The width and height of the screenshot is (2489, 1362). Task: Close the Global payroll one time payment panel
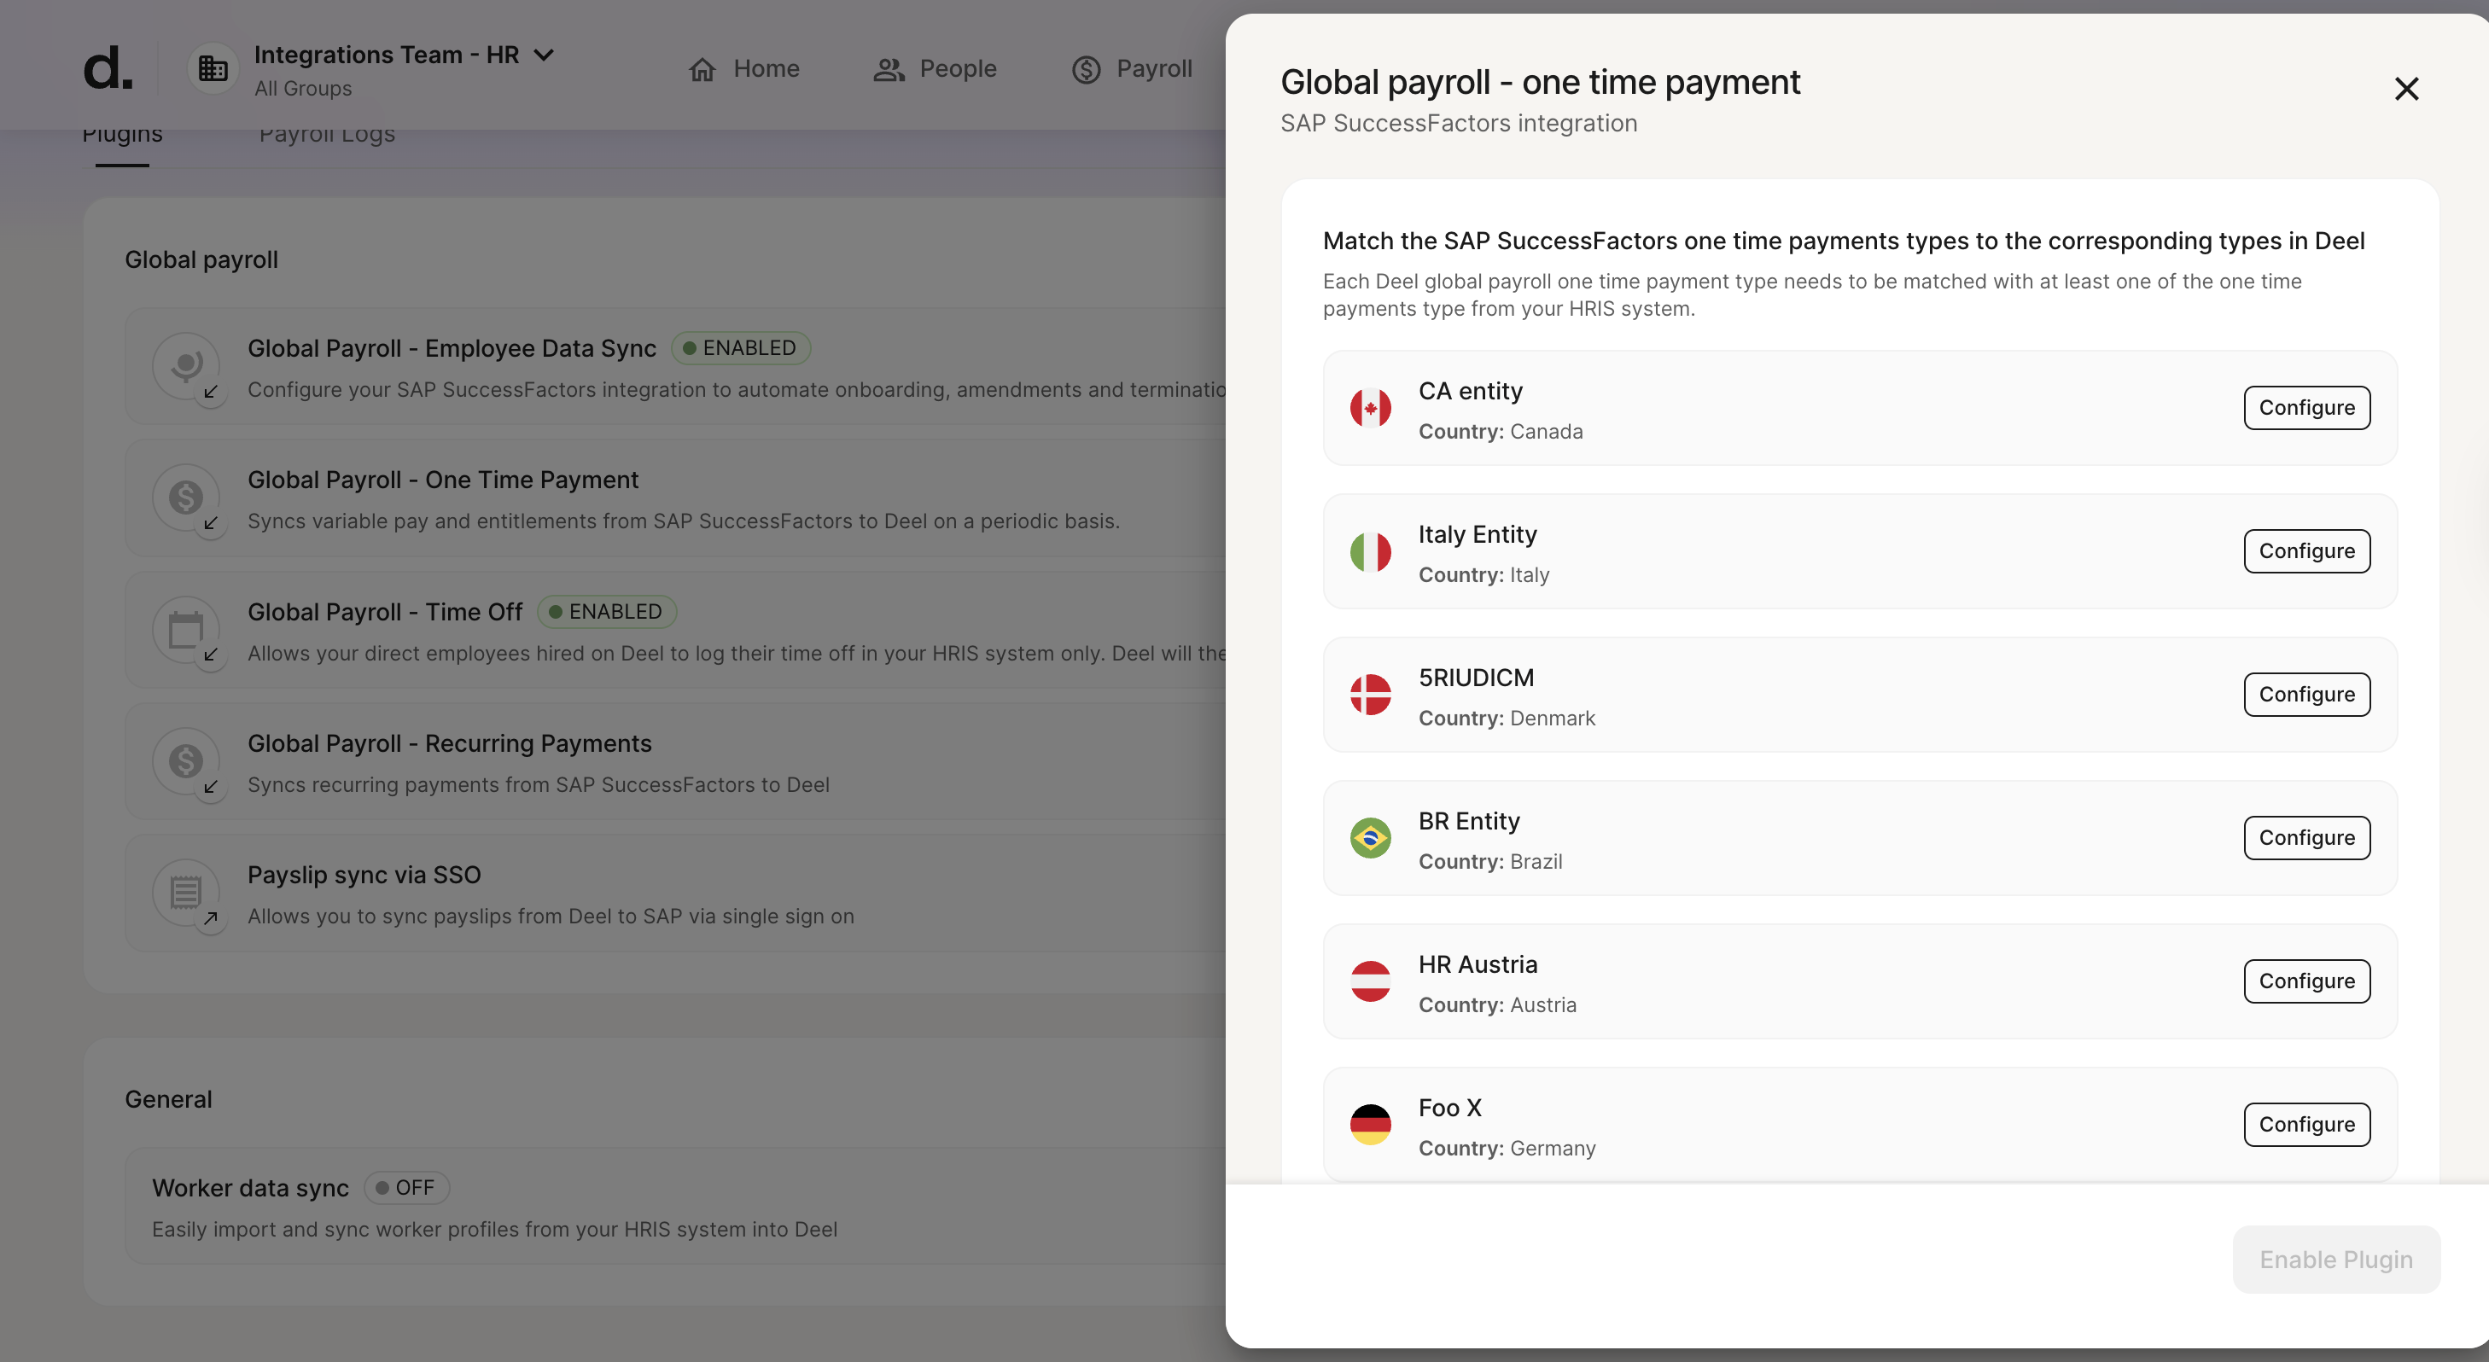coord(2406,89)
